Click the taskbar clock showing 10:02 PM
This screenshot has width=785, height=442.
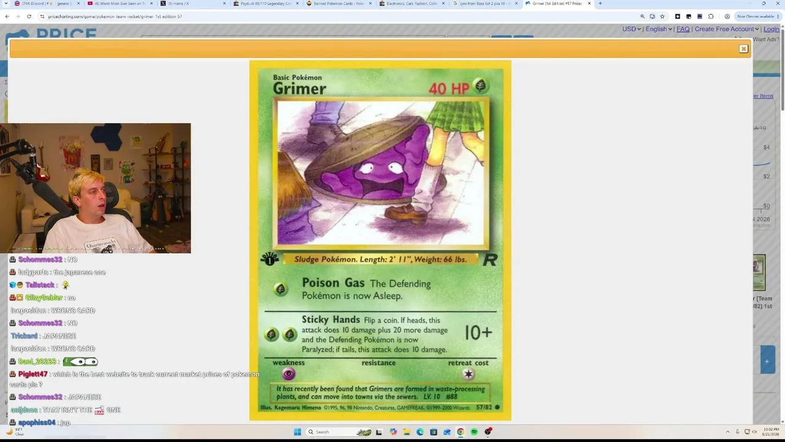[772, 432]
